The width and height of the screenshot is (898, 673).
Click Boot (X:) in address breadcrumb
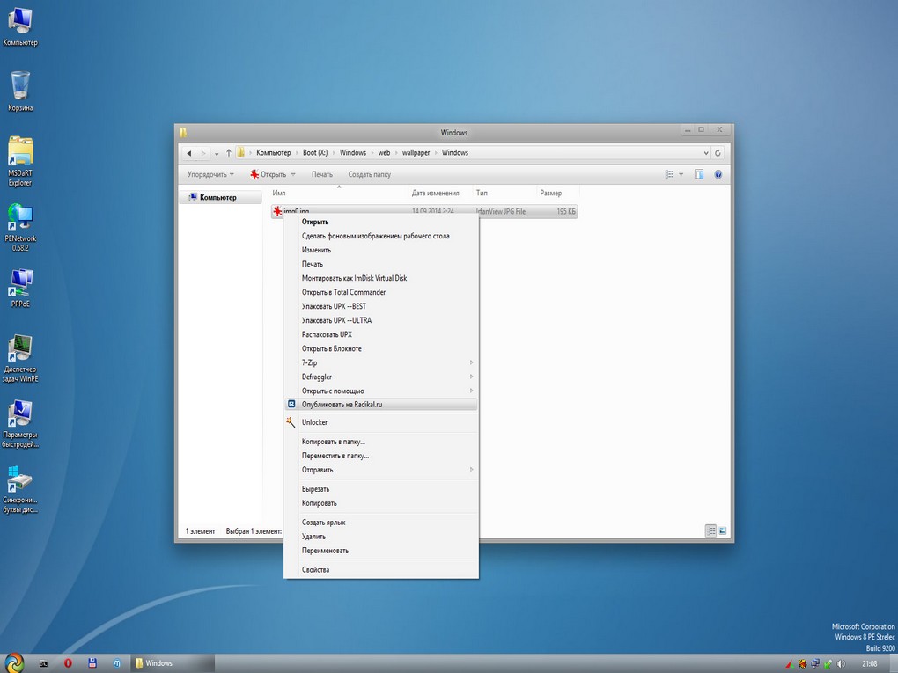pyautogui.click(x=315, y=153)
